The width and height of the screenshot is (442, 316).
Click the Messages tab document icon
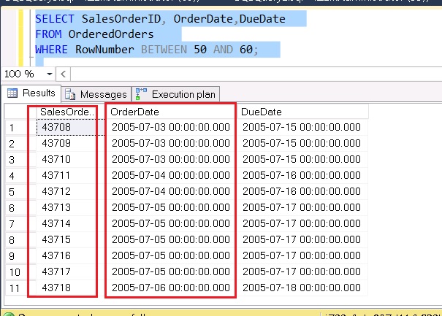click(70, 94)
